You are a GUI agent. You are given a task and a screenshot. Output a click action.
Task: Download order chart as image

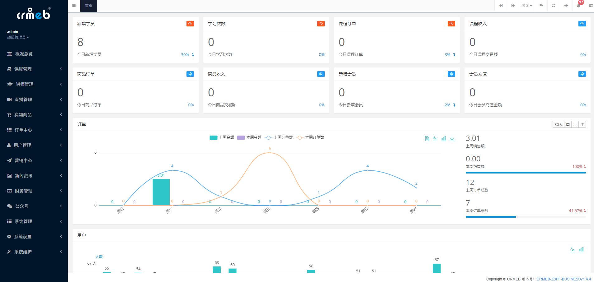pyautogui.click(x=452, y=139)
